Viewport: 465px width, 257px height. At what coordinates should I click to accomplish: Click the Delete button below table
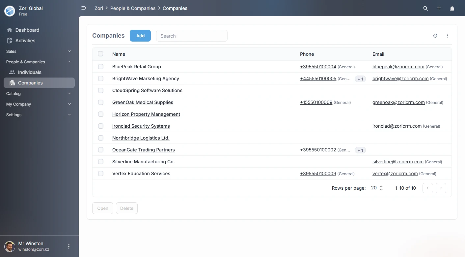pyautogui.click(x=127, y=208)
